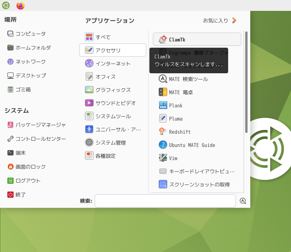Image resolution: width=291 pixels, height=252 pixels.
Task: Click 終了 power icon
Action: pyautogui.click(x=10, y=195)
